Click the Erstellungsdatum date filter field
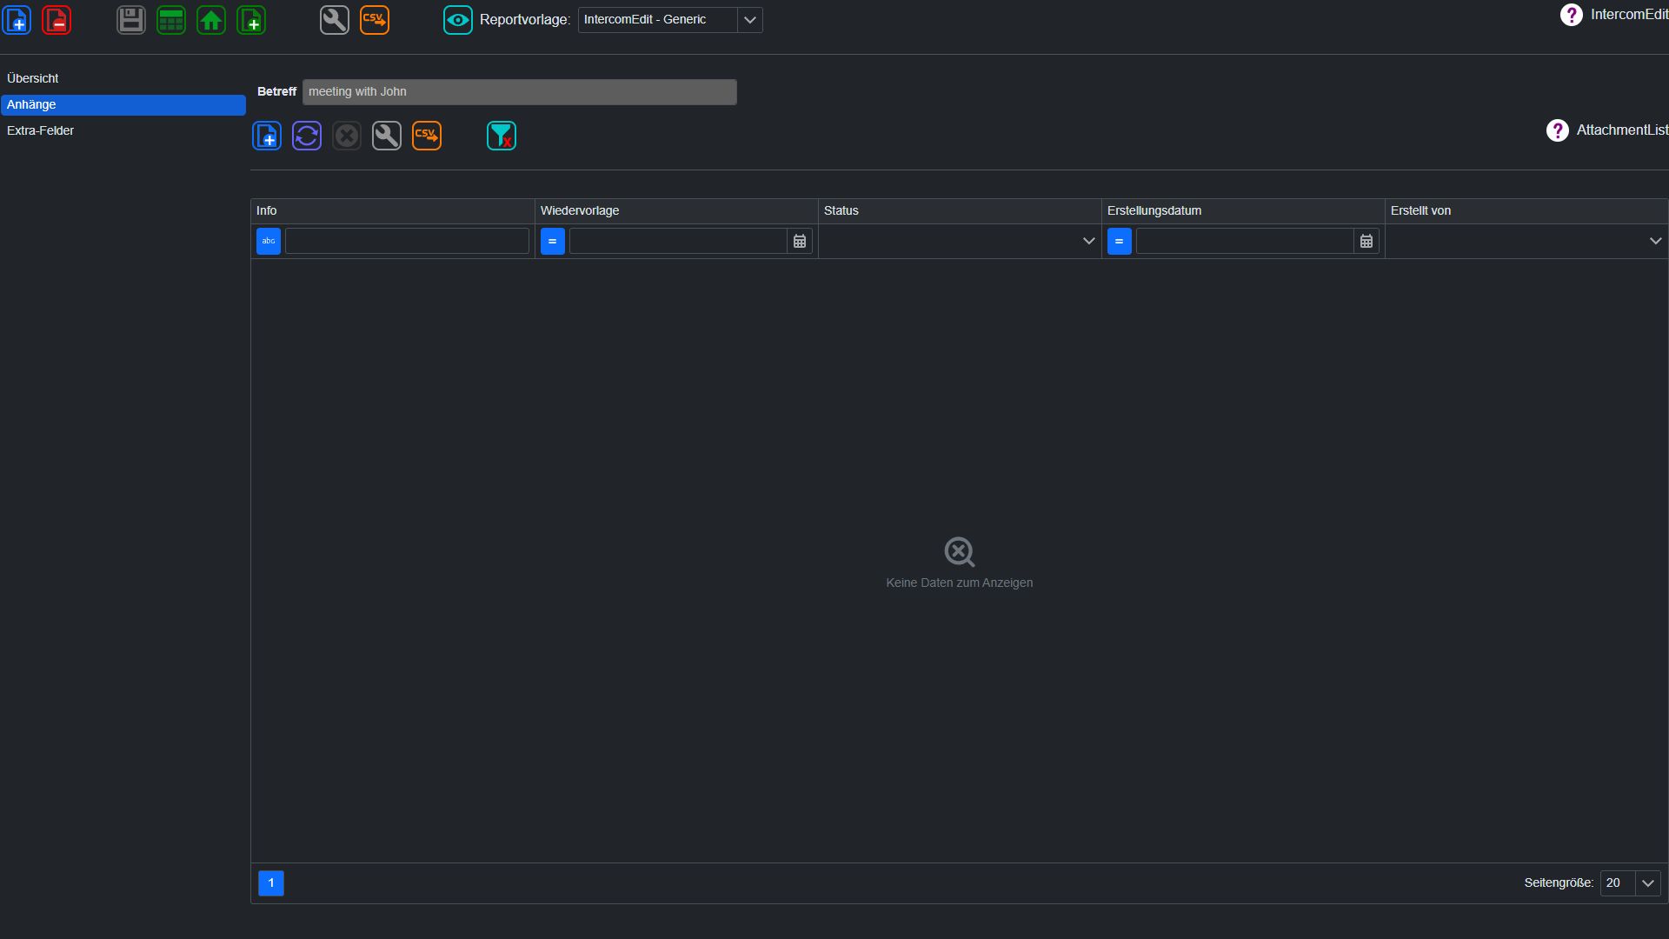This screenshot has width=1669, height=939. tap(1245, 241)
